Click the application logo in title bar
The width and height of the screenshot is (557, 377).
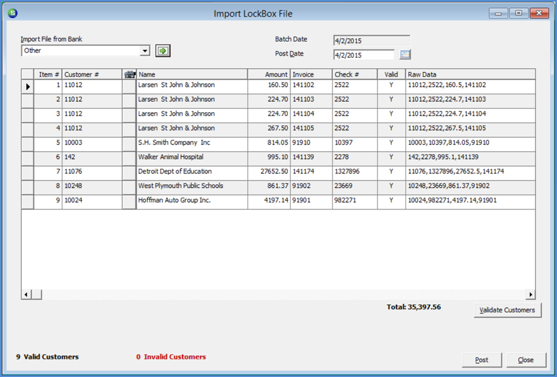(12, 13)
